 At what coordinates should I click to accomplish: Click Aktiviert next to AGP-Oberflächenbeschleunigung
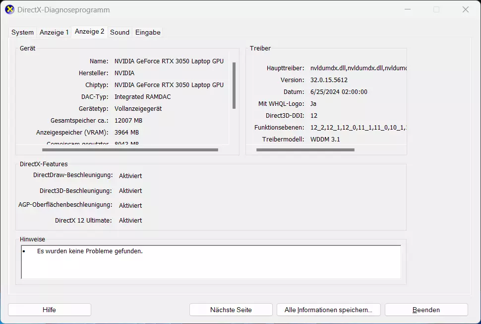tap(130, 206)
